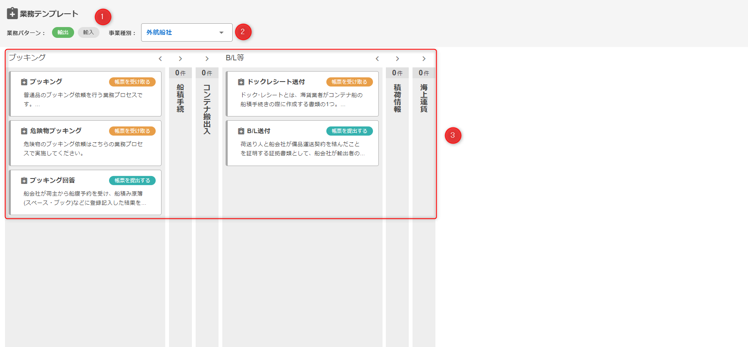Click the clipboard icon on ドックレシート送付 card

[241, 82]
